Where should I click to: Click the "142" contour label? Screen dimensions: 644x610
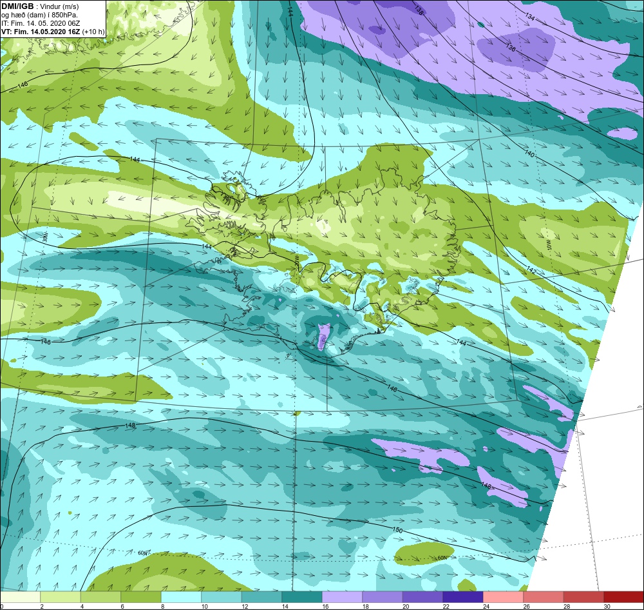coord(531,271)
